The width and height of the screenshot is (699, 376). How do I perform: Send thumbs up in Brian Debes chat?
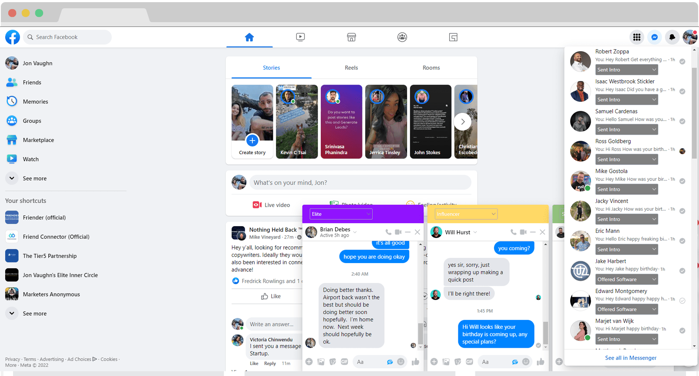pos(415,362)
